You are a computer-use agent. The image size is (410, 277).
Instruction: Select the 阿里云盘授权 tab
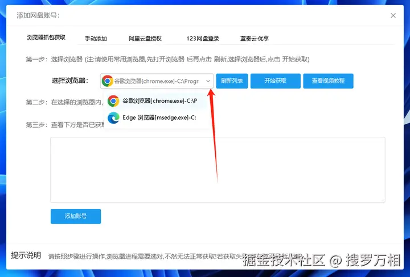coord(145,39)
